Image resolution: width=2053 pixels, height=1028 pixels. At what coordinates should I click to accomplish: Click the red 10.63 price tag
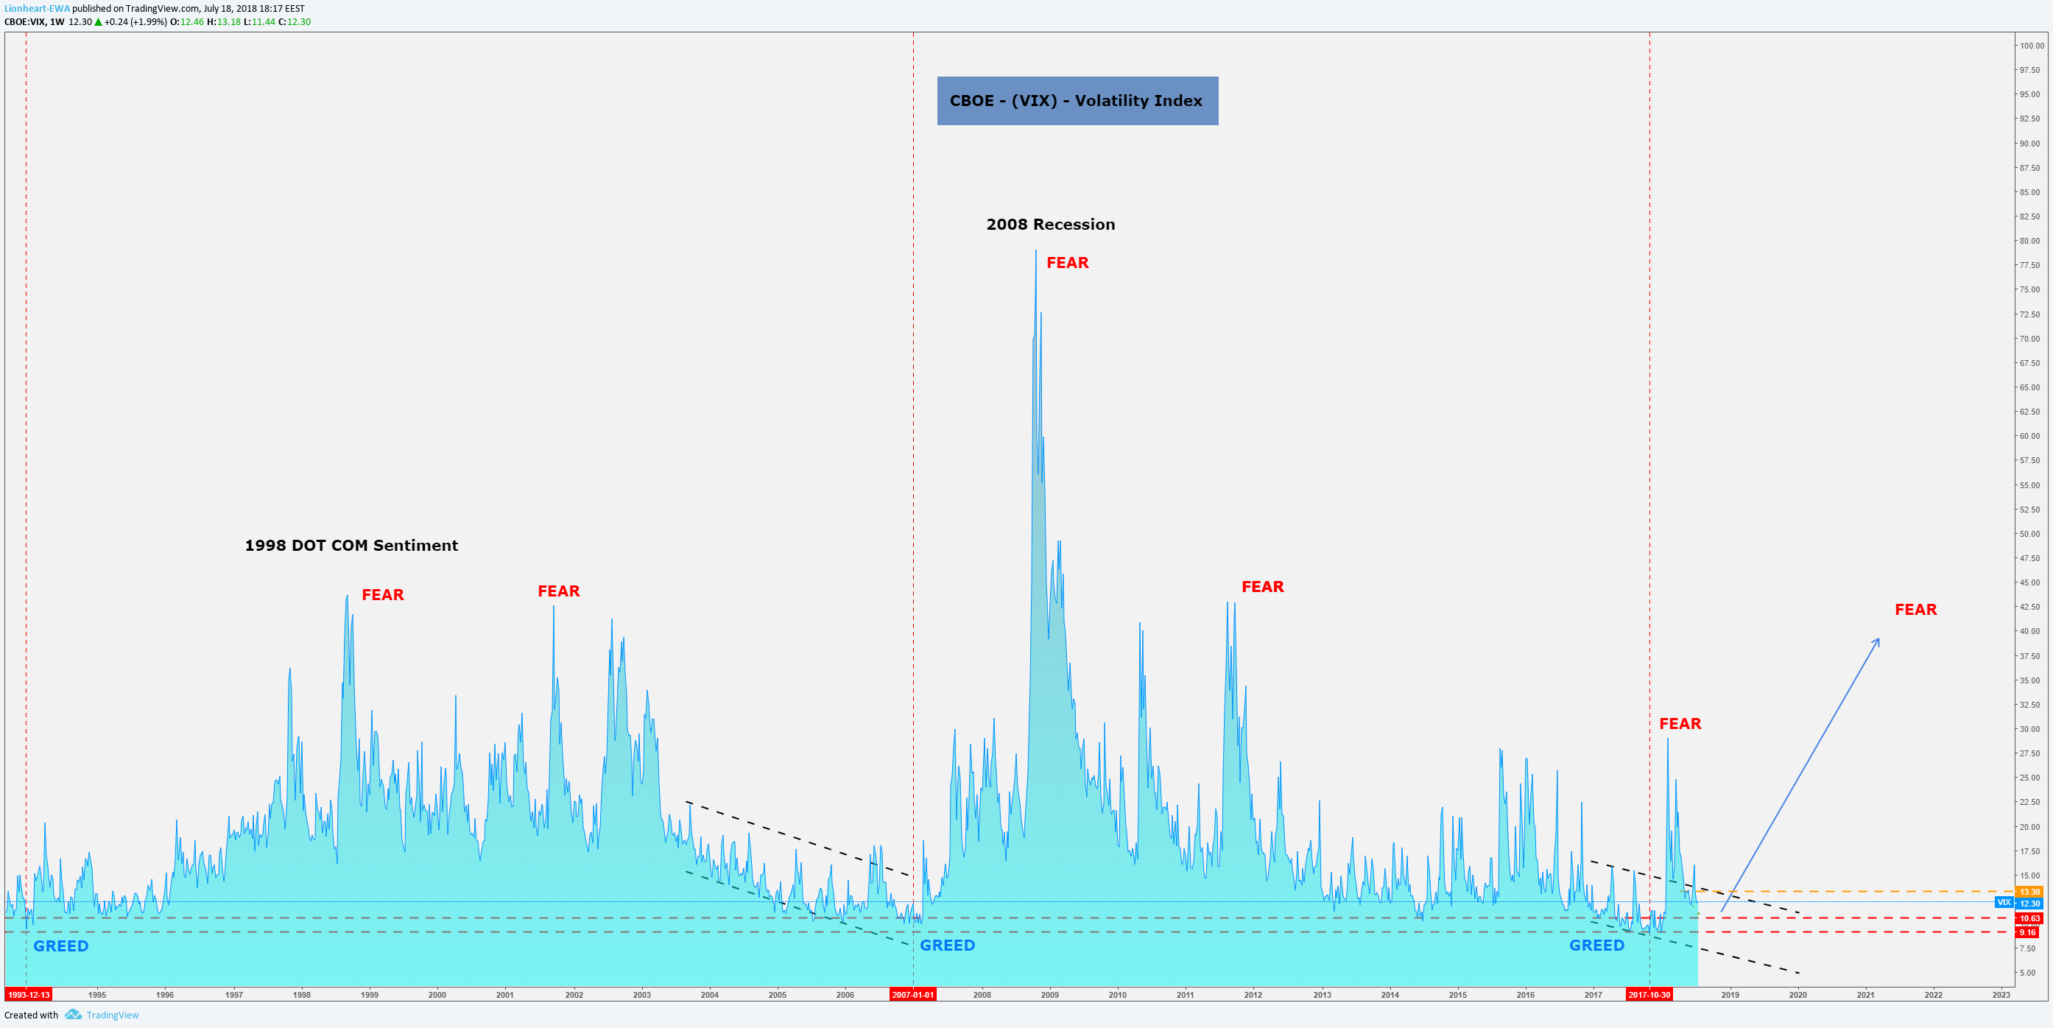pyautogui.click(x=2029, y=918)
